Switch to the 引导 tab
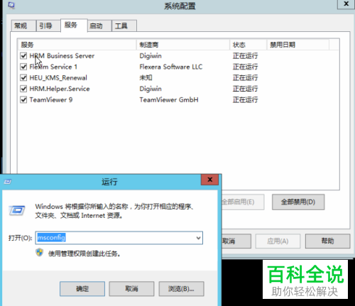This screenshot has height=306, width=355. click(48, 26)
